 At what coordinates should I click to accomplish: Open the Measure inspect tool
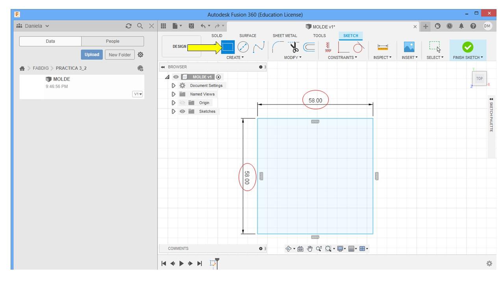click(382, 48)
